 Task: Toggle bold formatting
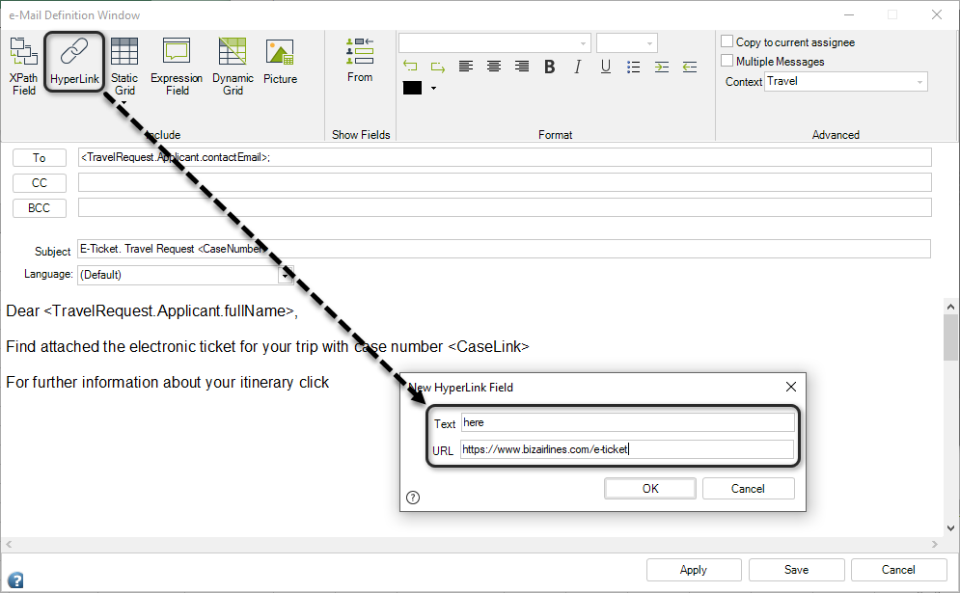550,67
